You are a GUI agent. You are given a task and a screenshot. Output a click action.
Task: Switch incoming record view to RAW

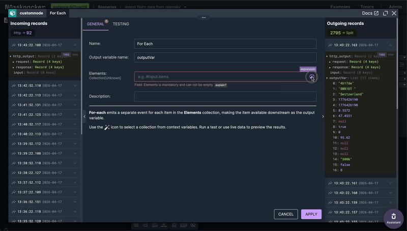(75, 54)
